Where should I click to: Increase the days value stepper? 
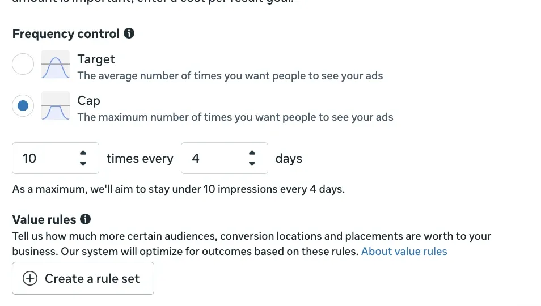(x=252, y=153)
